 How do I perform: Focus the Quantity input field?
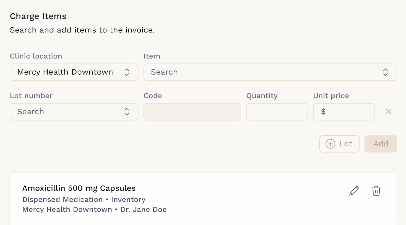pyautogui.click(x=277, y=112)
